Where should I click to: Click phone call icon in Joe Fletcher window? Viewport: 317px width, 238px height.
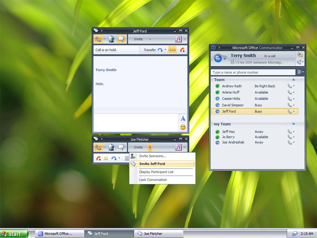point(98,147)
